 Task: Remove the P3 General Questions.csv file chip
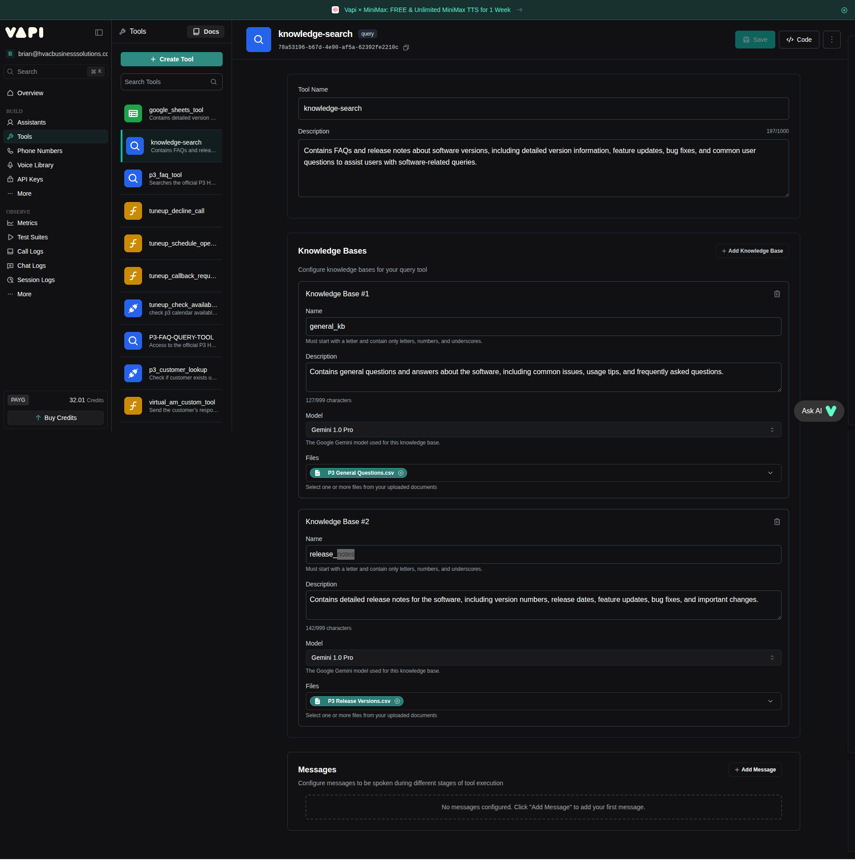pos(400,473)
